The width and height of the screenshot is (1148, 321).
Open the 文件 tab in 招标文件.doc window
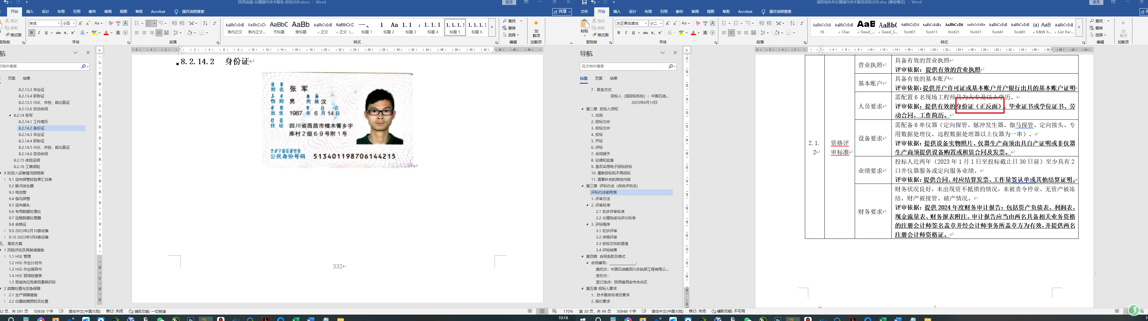584,12
